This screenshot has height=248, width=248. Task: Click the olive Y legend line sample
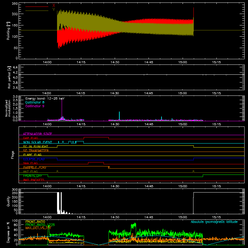(x=37, y=11)
